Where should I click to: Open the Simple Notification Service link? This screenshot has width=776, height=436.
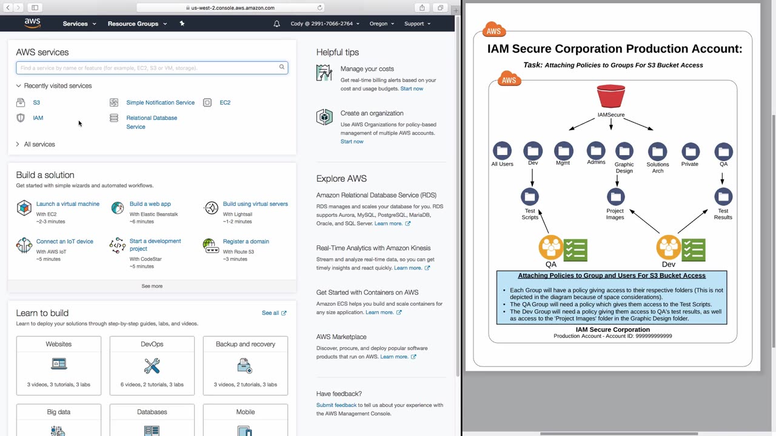pos(161,103)
